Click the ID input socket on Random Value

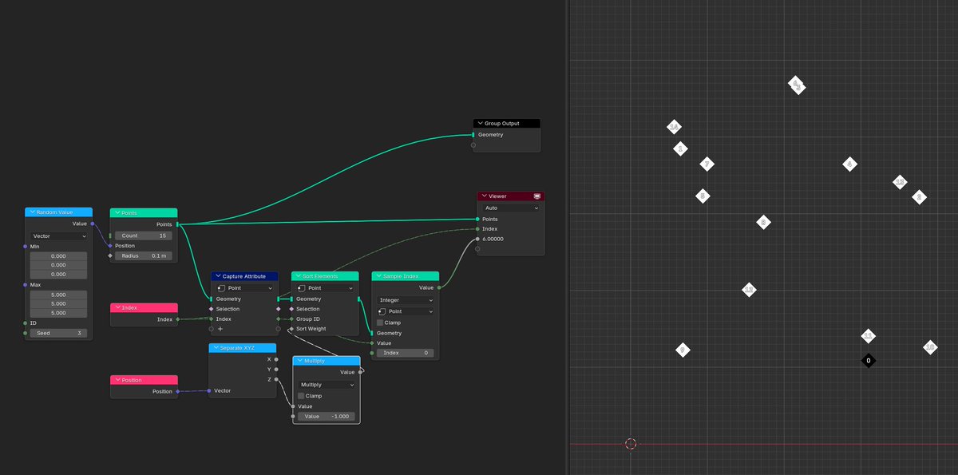(x=26, y=323)
